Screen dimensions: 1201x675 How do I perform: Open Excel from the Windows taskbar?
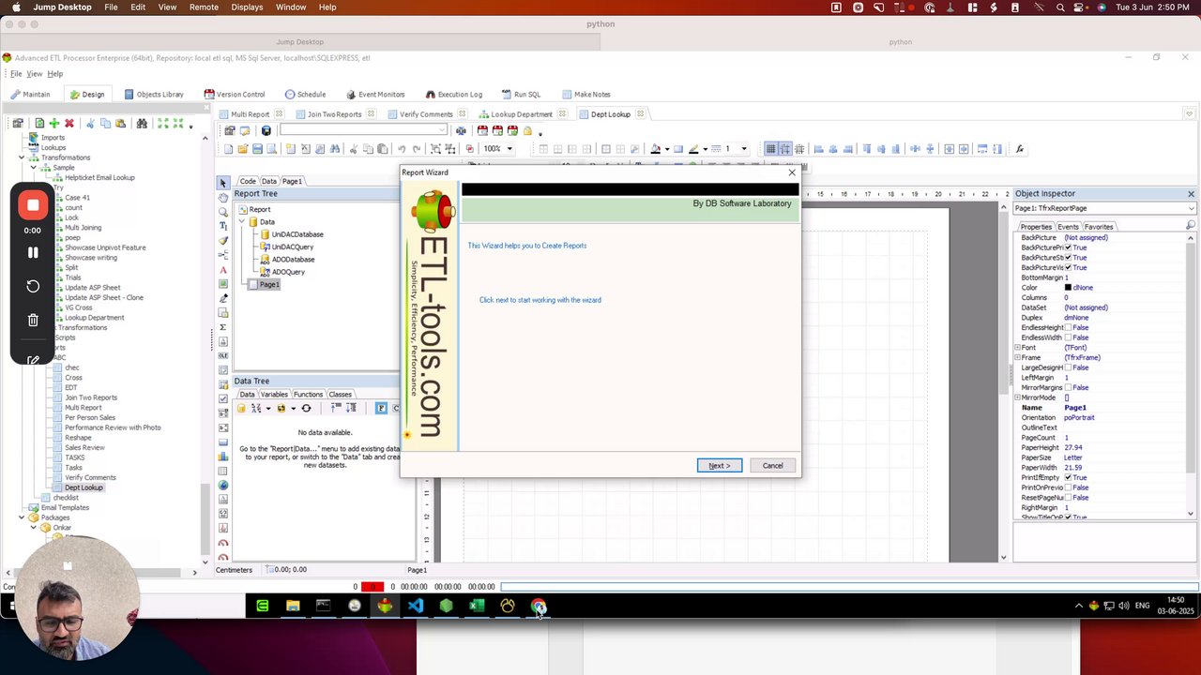[477, 606]
